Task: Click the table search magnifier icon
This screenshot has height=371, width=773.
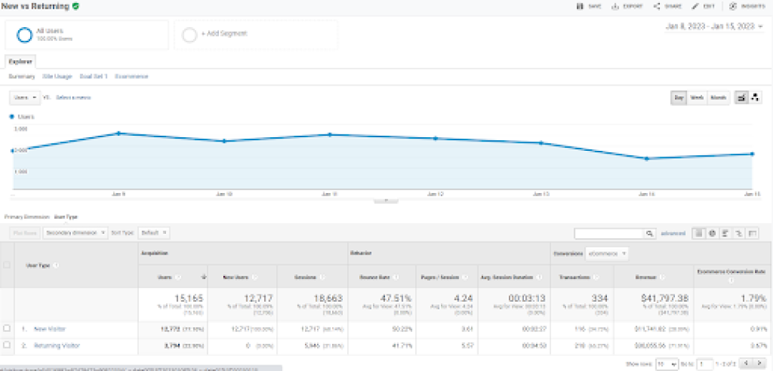Action: pyautogui.click(x=649, y=233)
